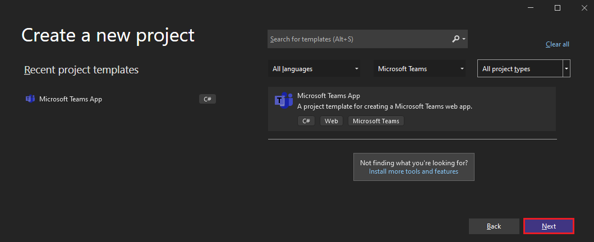
Task: Open search options arrow beside magnifier
Action: pos(464,39)
